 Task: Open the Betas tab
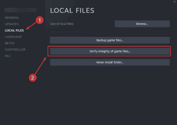point(10,43)
